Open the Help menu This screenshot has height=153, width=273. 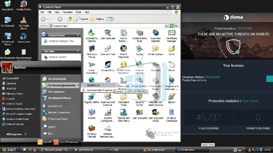[87, 12]
